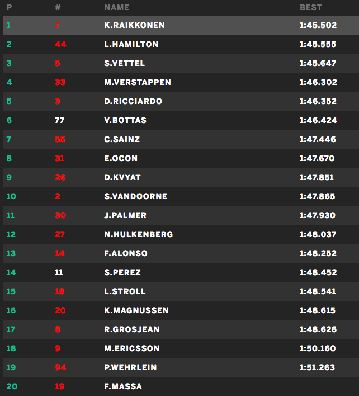Click F.MASSA's name in the last row
359x396 pixels.
pos(123,386)
